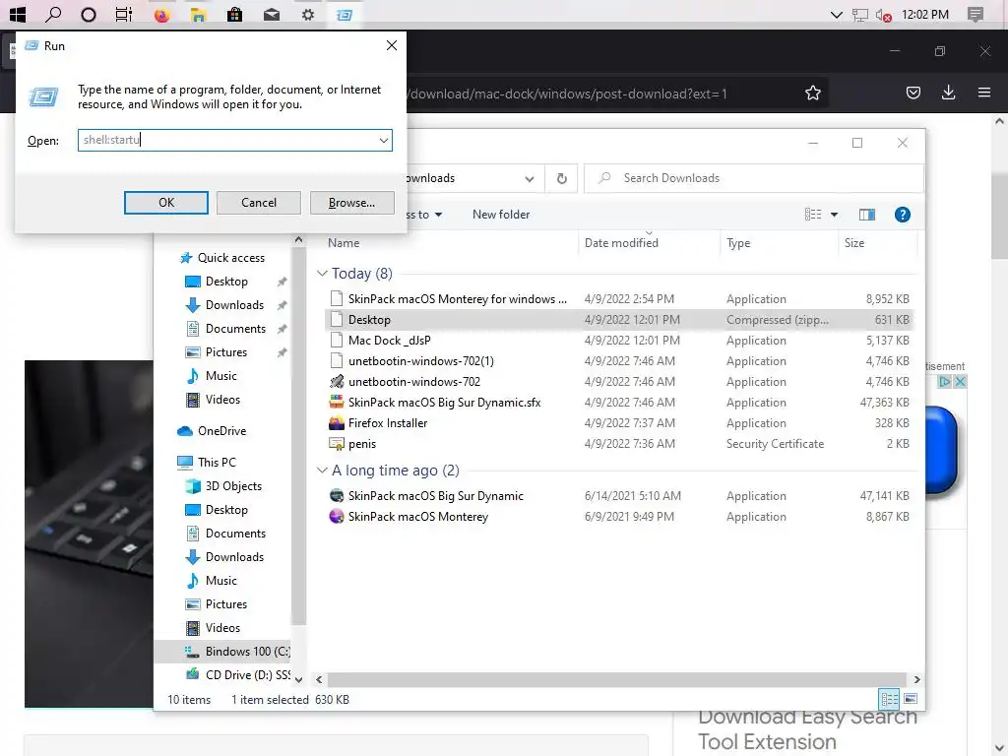The image size is (1008, 756).
Task: Switch to details view in status bar
Action: [x=889, y=699]
